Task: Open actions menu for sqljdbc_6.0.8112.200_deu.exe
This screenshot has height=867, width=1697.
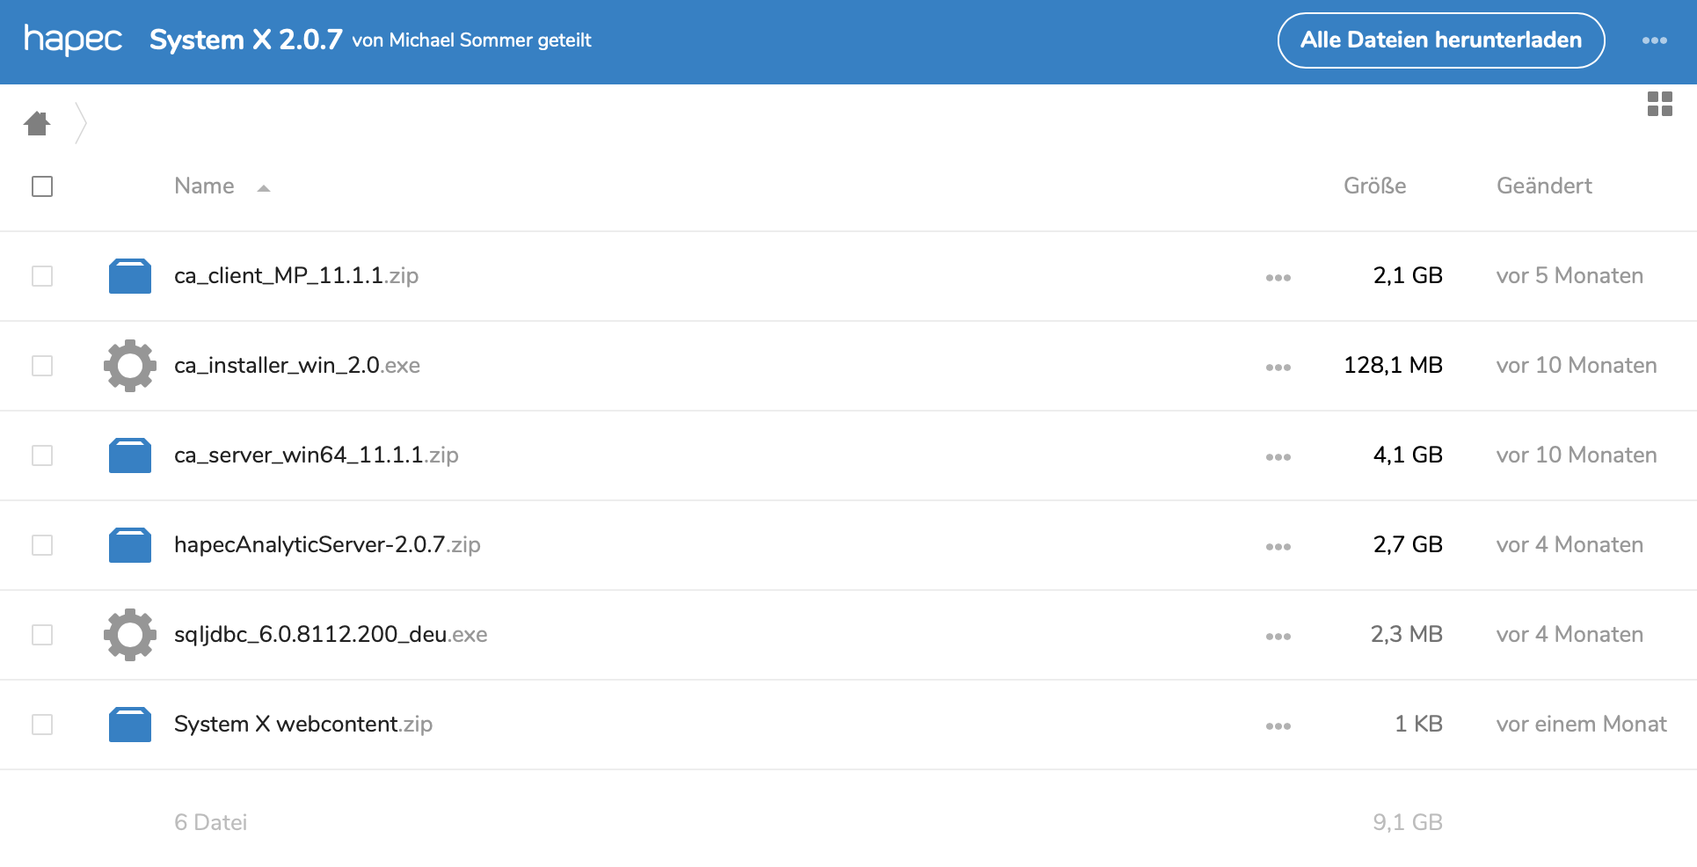Action: [x=1278, y=636]
